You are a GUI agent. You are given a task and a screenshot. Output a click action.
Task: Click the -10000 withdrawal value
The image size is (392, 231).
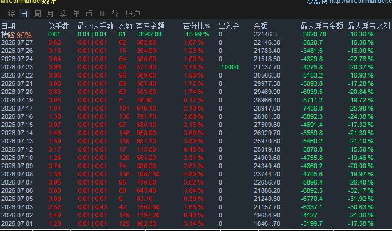229,67
